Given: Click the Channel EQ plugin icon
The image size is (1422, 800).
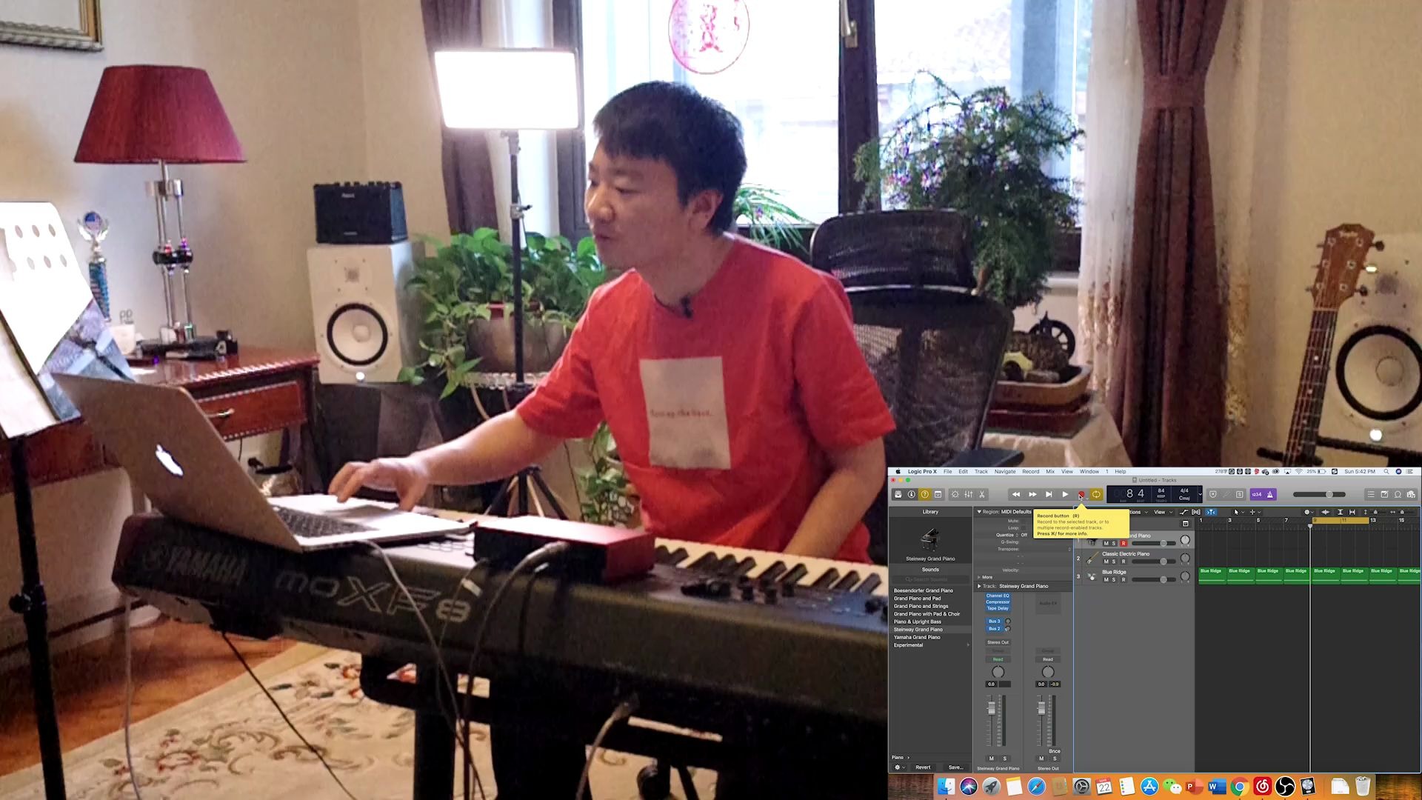Looking at the screenshot, I should click(x=996, y=595).
